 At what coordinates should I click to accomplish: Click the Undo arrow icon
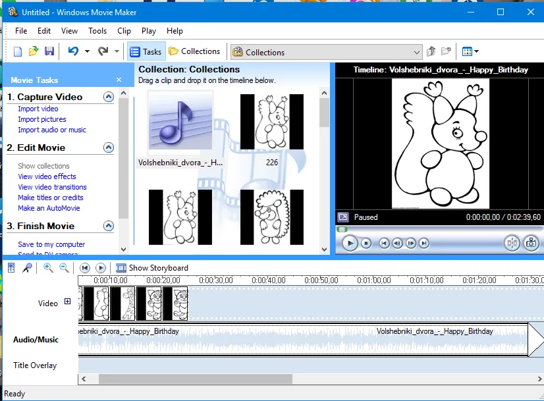point(73,51)
